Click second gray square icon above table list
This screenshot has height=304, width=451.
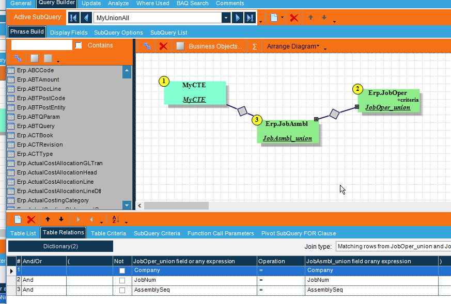[x=48, y=58]
